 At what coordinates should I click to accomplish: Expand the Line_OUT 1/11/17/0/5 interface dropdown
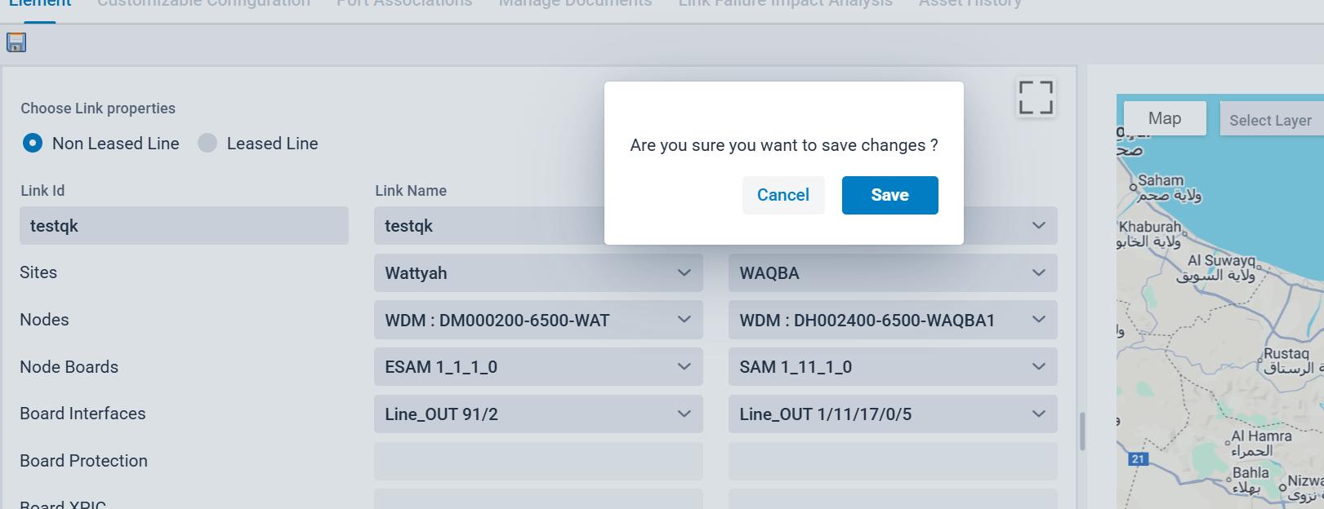pyautogui.click(x=892, y=414)
